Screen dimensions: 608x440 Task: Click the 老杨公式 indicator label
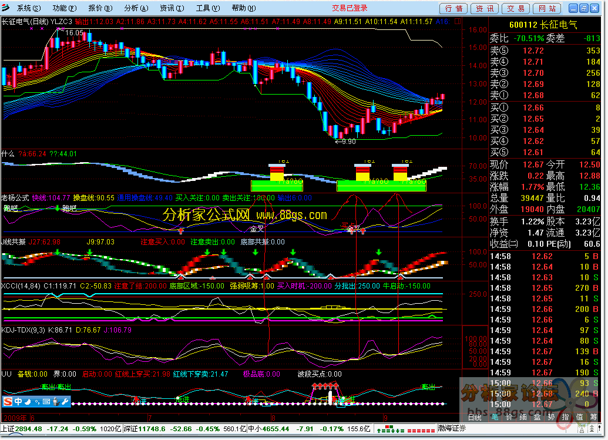click(15, 198)
